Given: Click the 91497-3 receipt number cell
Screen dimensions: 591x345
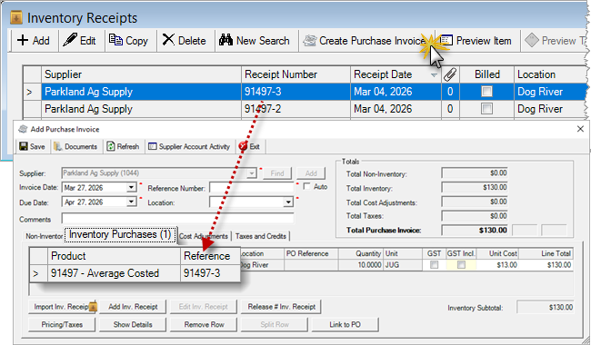Looking at the screenshot, I should [x=295, y=92].
